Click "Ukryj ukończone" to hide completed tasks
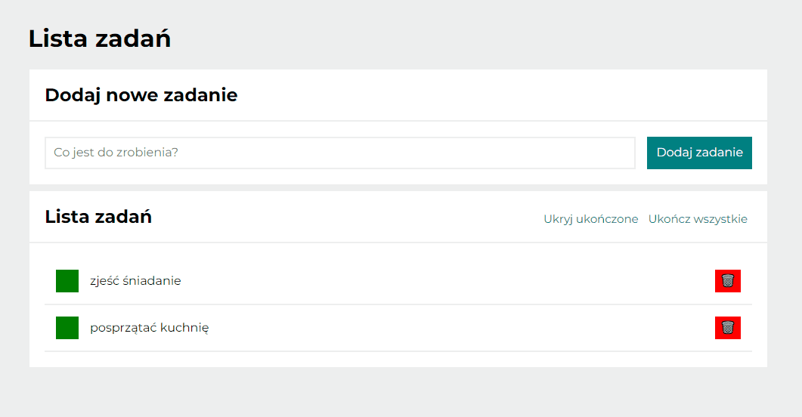The image size is (802, 417). [x=591, y=219]
